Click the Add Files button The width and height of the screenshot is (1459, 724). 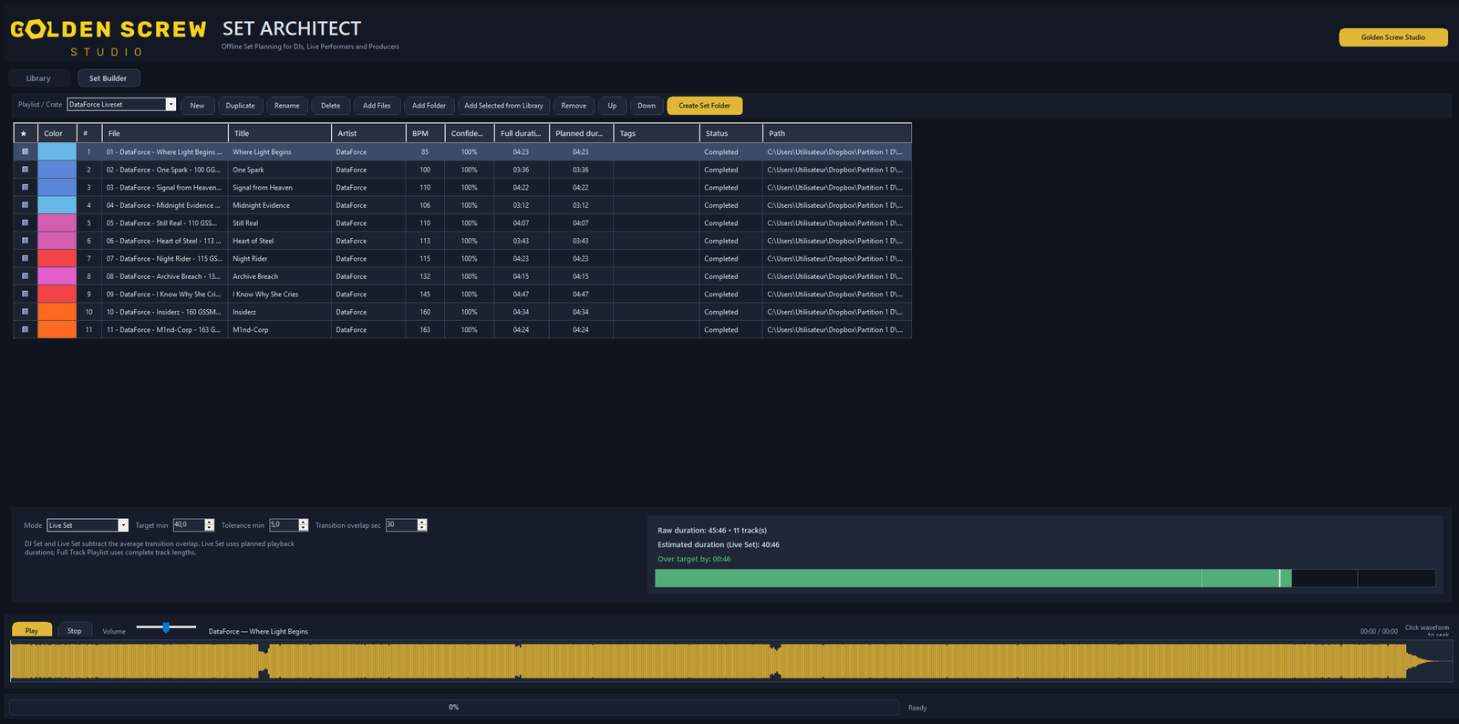point(377,106)
